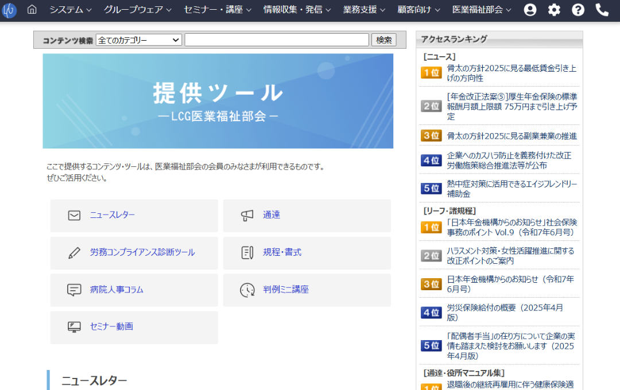
Task: Open the 規程・書式 link
Action: 282,252
